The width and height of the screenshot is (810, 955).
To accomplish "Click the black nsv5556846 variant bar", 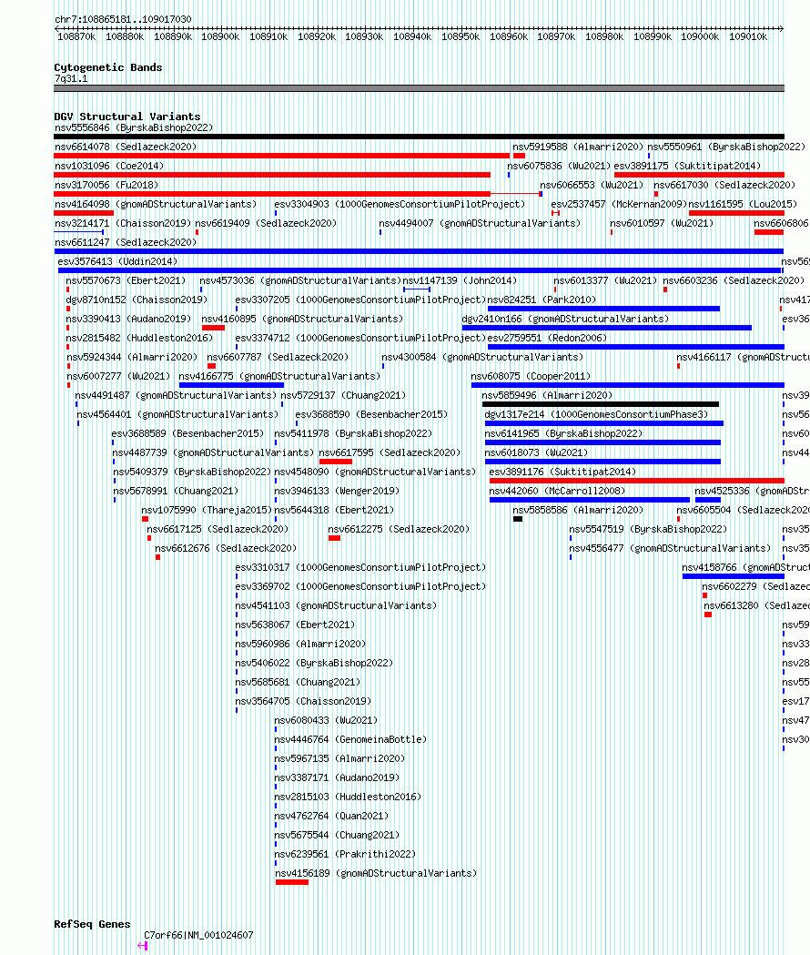I will point(419,137).
